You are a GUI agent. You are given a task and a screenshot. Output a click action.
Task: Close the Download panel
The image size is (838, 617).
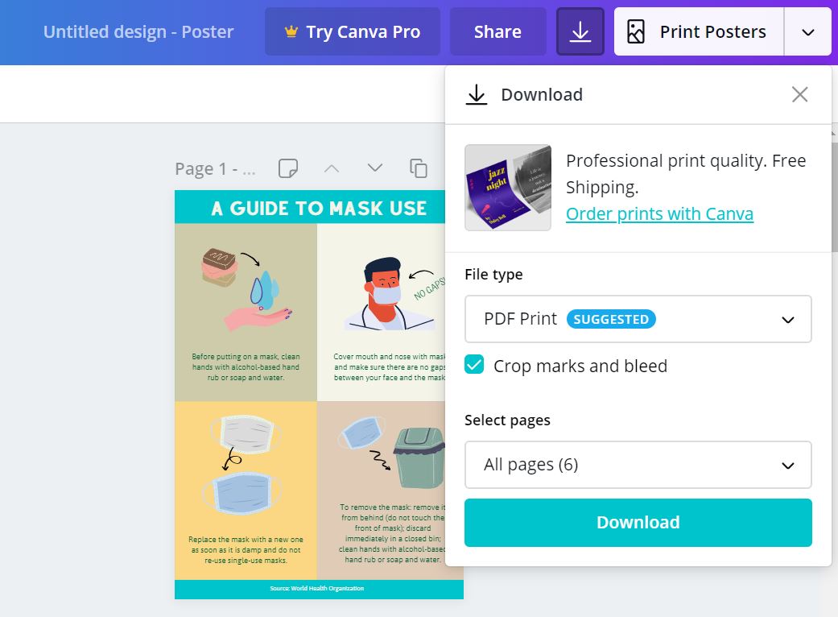click(799, 95)
